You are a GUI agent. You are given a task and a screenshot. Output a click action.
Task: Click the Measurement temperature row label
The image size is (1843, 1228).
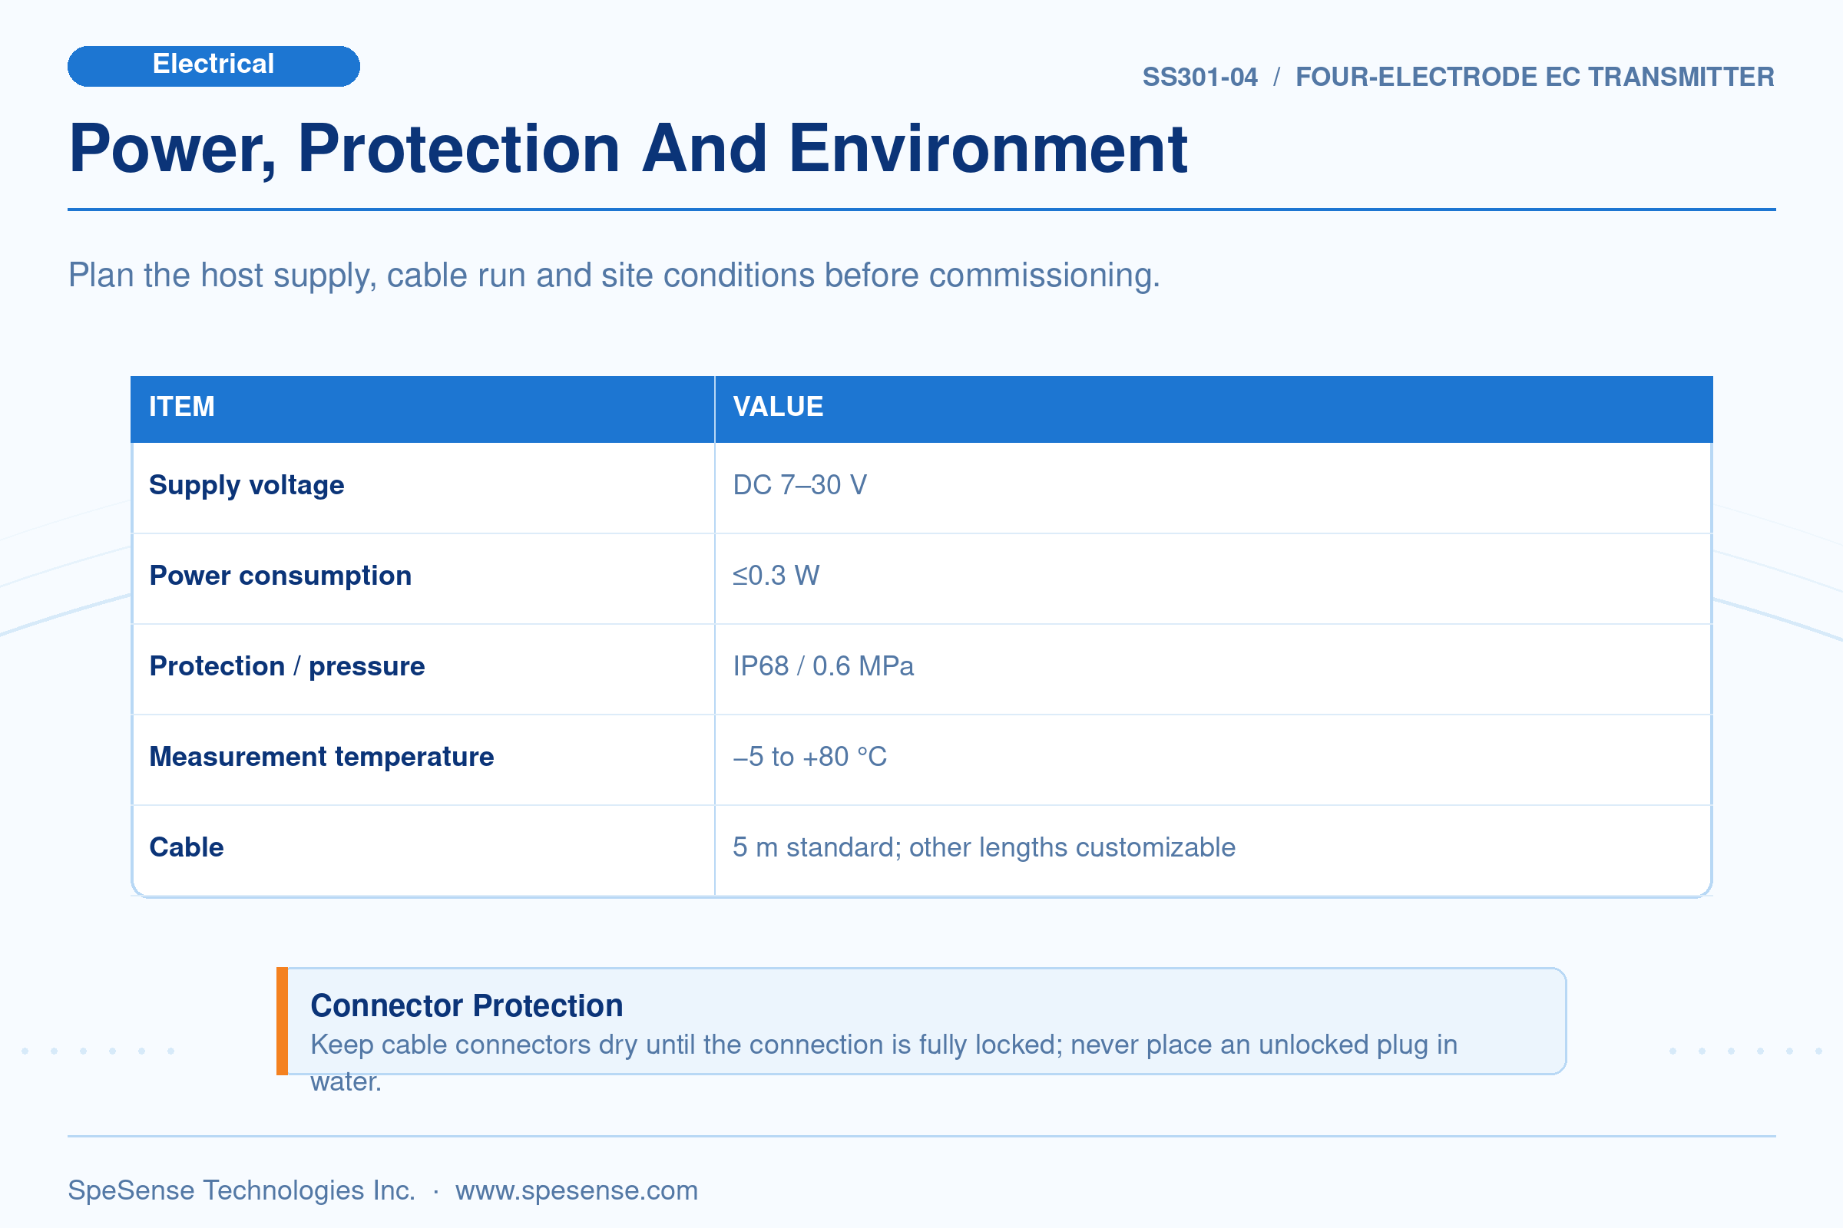point(321,757)
